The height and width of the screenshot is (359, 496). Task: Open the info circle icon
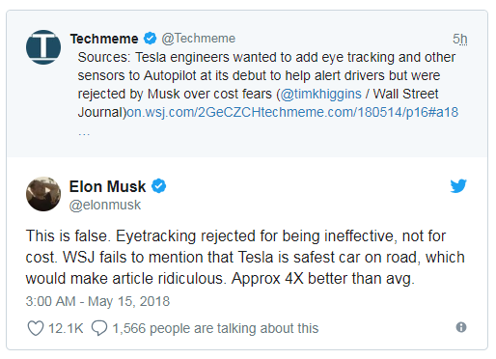pos(461,327)
